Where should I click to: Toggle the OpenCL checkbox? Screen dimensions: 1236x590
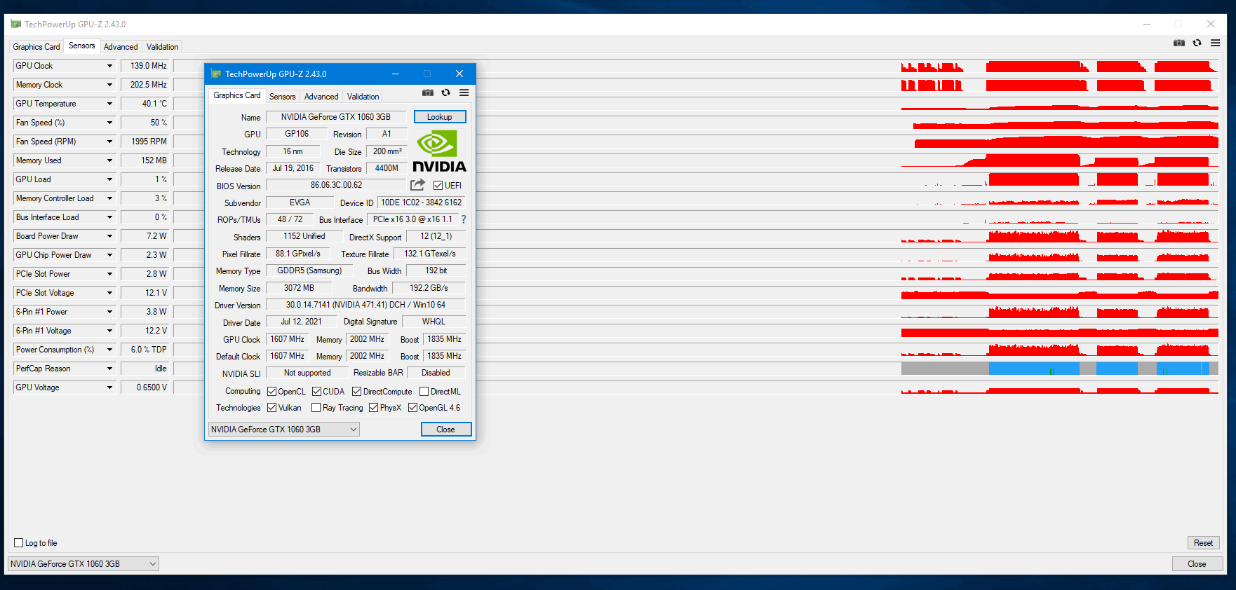tap(271, 392)
